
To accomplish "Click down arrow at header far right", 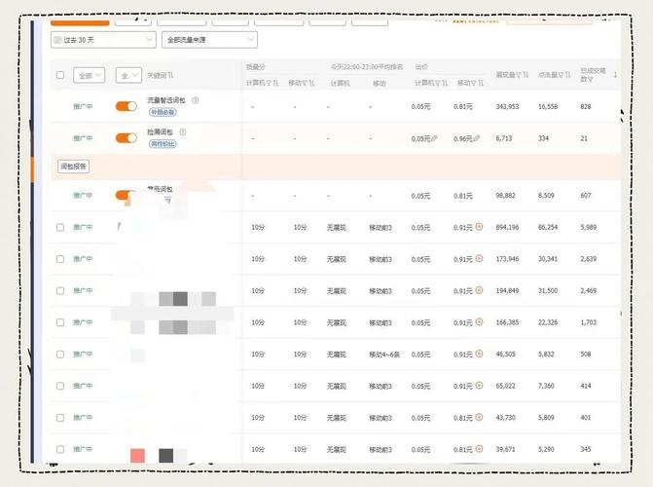I will [x=615, y=75].
